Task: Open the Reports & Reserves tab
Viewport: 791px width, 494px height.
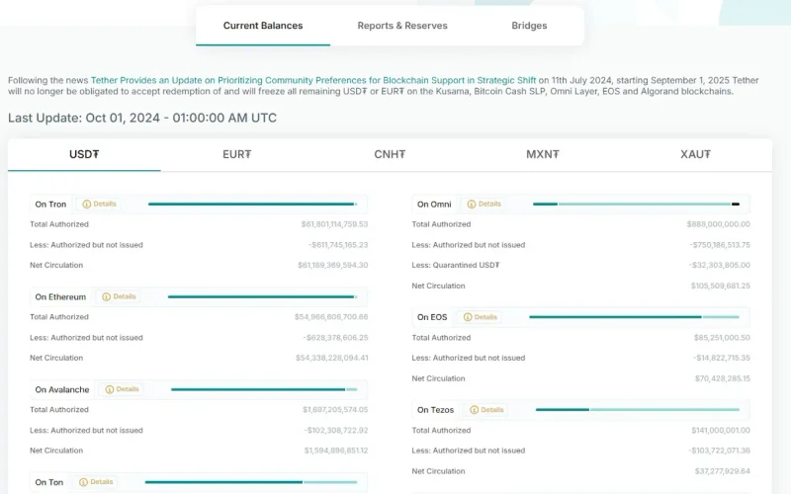Action: point(402,26)
